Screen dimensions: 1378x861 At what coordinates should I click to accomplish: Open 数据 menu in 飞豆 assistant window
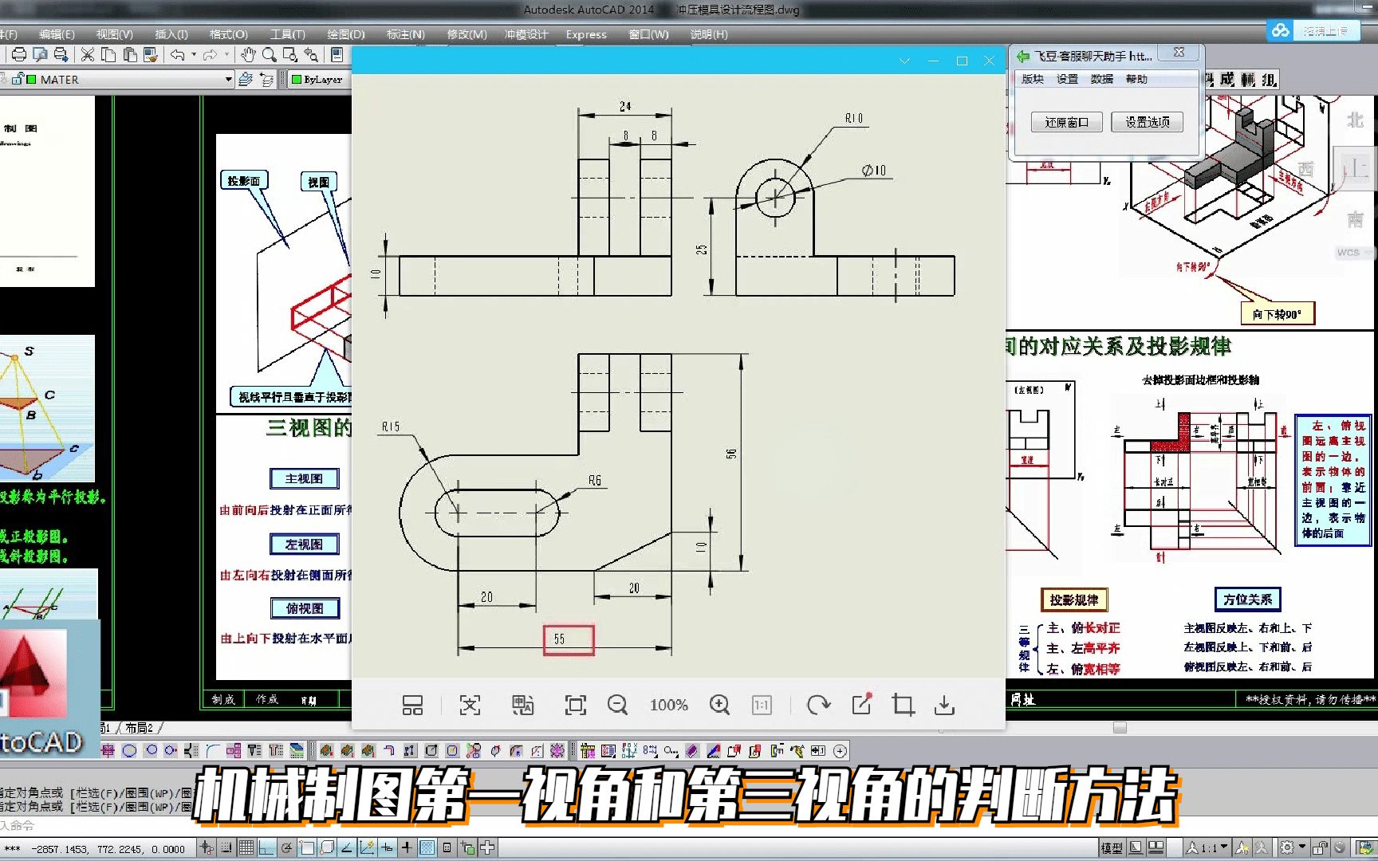pos(1101,79)
